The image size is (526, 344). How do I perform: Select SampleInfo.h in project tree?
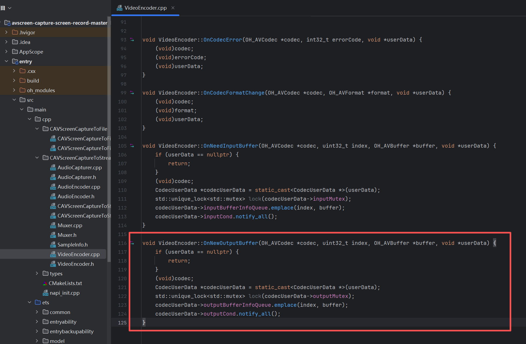point(72,245)
